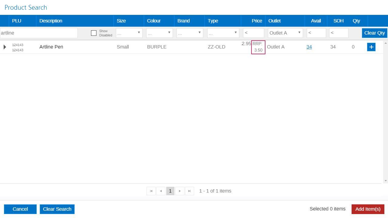
Task: Focus the SOH filter input
Action: pyautogui.click(x=339, y=33)
